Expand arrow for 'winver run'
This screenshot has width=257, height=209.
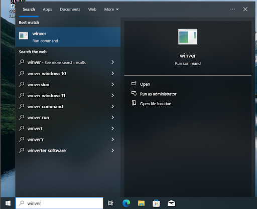113,117
